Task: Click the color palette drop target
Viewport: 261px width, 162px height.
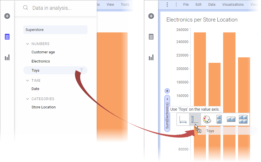Action: pyautogui.click(x=207, y=119)
